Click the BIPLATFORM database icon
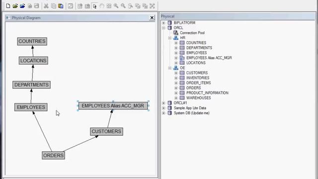This screenshot has width=318, height=179. 169,23
